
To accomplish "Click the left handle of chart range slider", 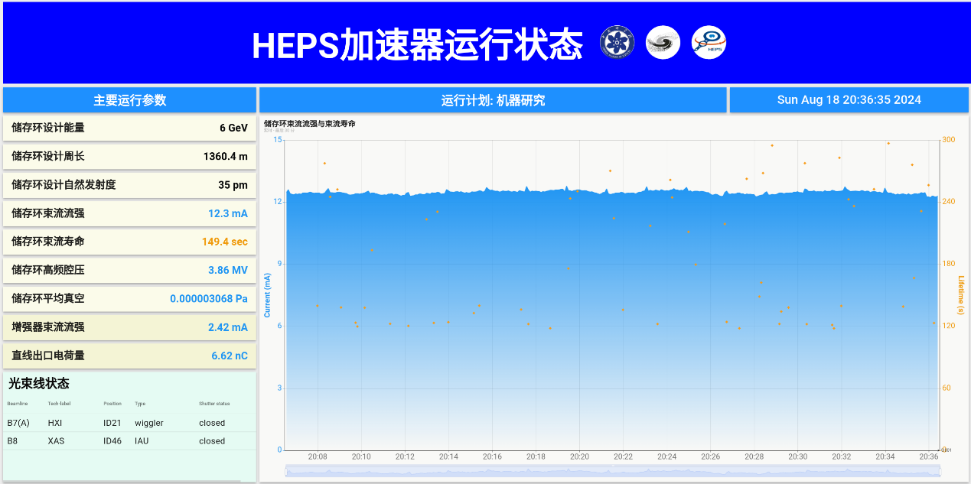I will 286,472.
